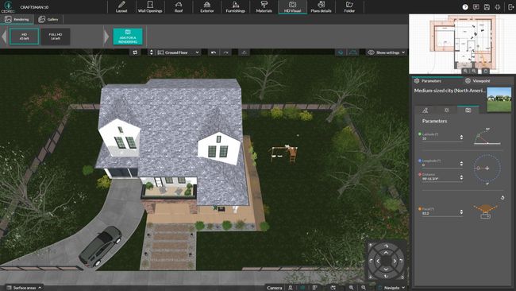
Task: Save the project with the disk icon
Action: click(487, 7)
